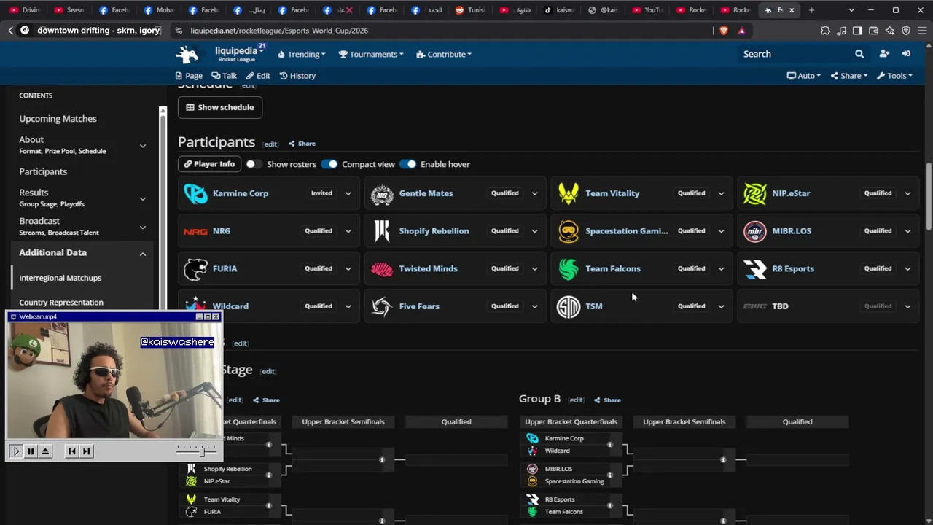933x525 pixels.
Task: Open the History tab
Action: 297,76
